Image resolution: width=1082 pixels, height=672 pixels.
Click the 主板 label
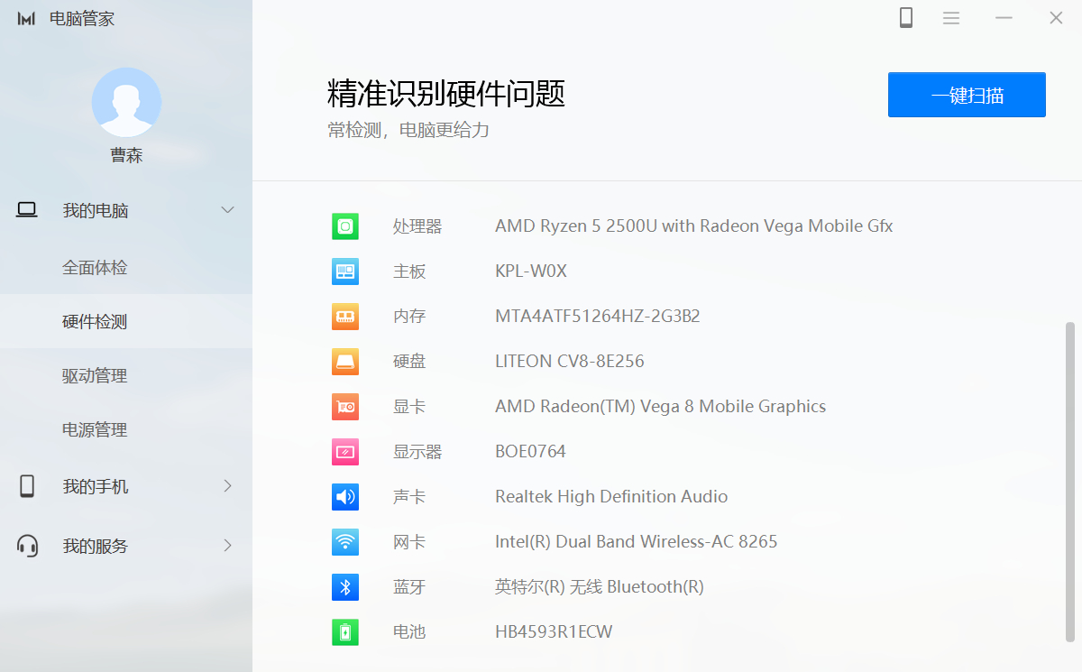[409, 272]
